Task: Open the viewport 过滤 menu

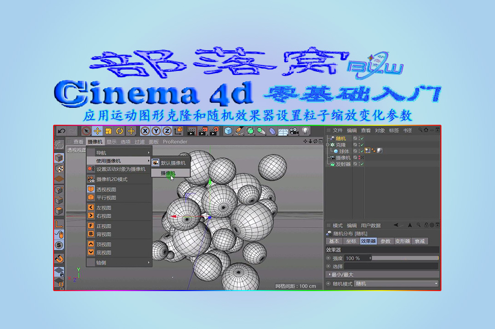Action: (x=140, y=142)
